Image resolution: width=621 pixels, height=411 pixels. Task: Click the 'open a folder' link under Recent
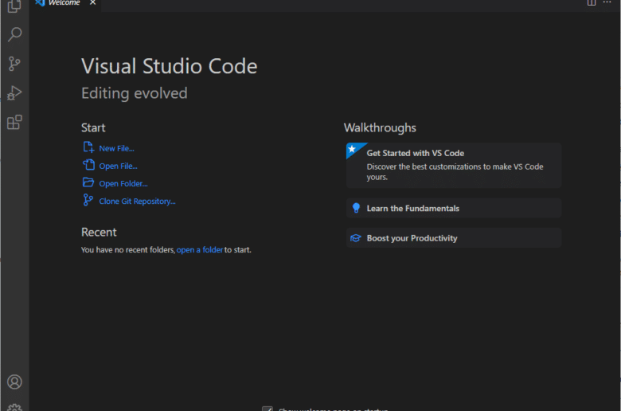[x=200, y=249]
